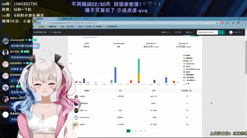Go to previous page of table
The height and width of the screenshot is (138, 247).
coord(124,131)
